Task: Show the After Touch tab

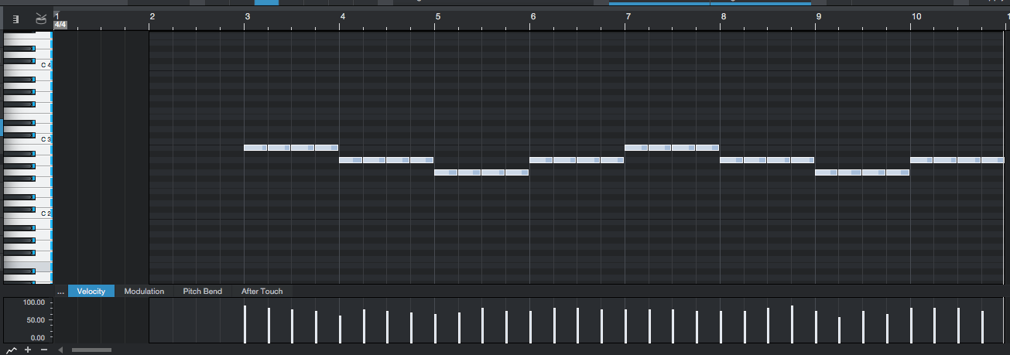Action: tap(262, 291)
